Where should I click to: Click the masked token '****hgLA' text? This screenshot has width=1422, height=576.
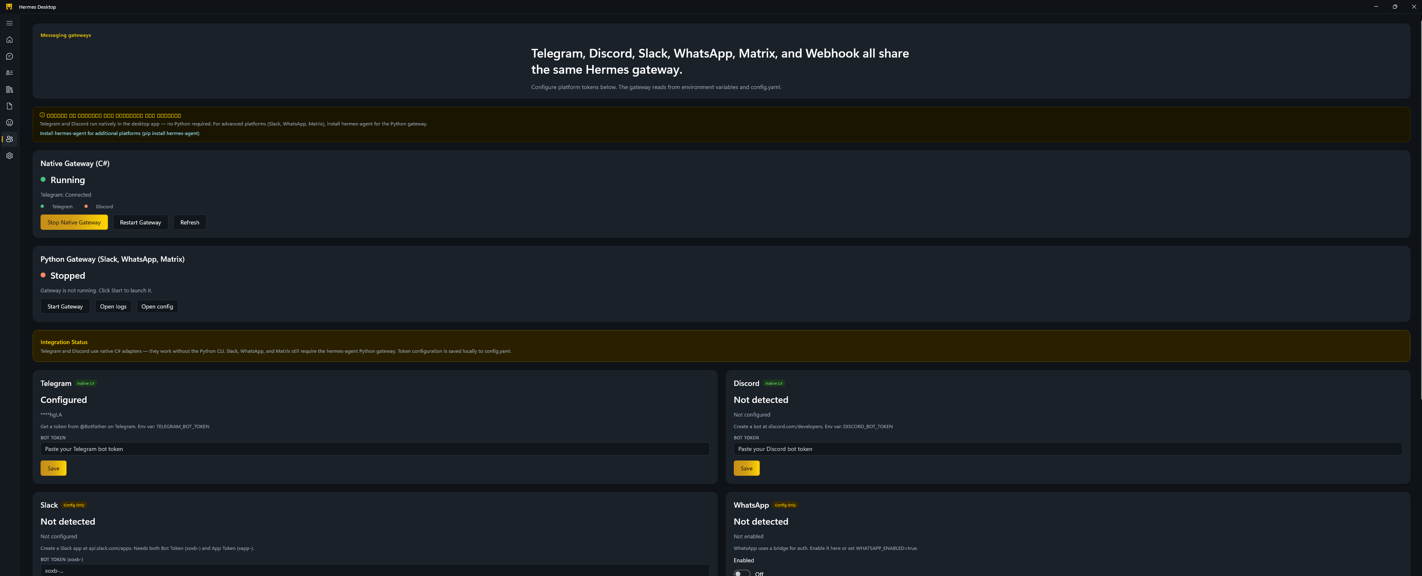pos(51,415)
